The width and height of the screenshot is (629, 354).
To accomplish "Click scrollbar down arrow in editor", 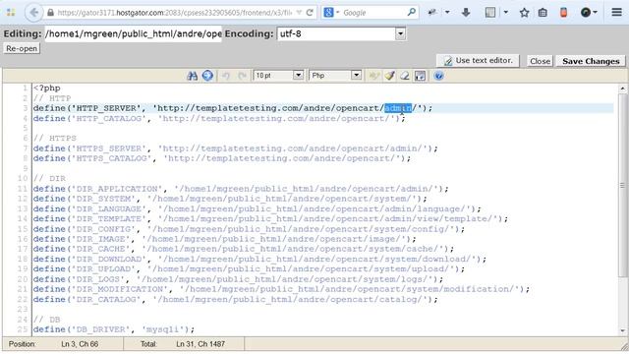I will click(x=622, y=330).
